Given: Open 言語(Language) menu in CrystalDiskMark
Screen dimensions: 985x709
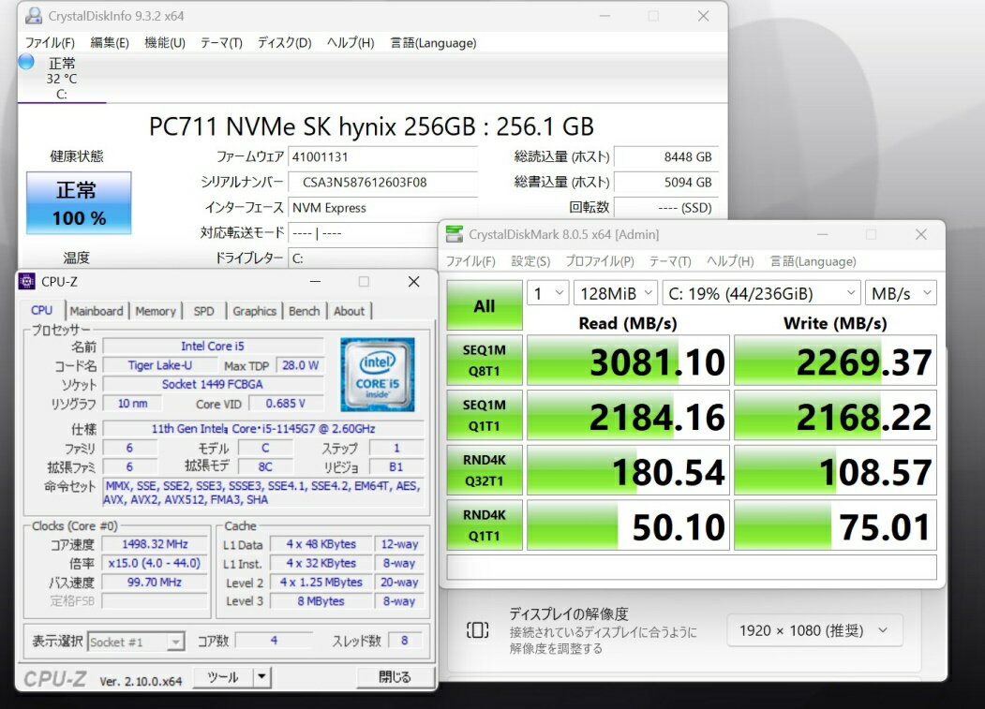Looking at the screenshot, I should pyautogui.click(x=813, y=261).
